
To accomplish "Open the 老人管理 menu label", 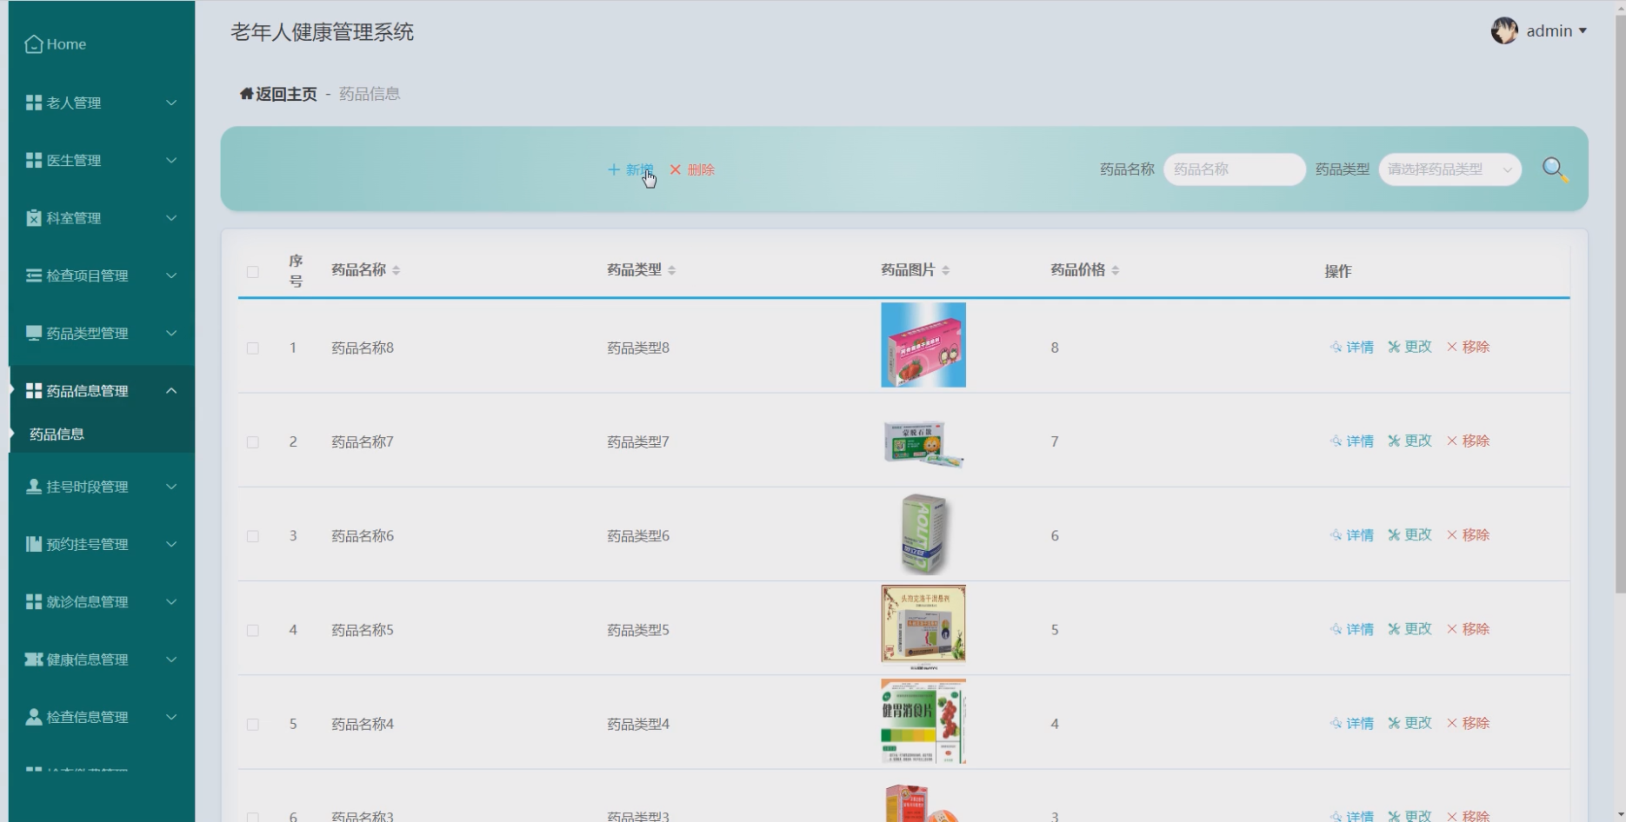I will [73, 103].
